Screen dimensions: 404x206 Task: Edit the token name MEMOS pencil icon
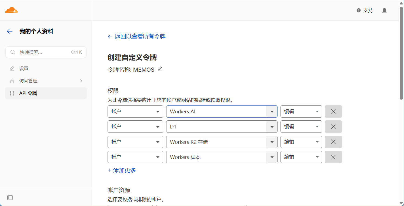point(160,69)
